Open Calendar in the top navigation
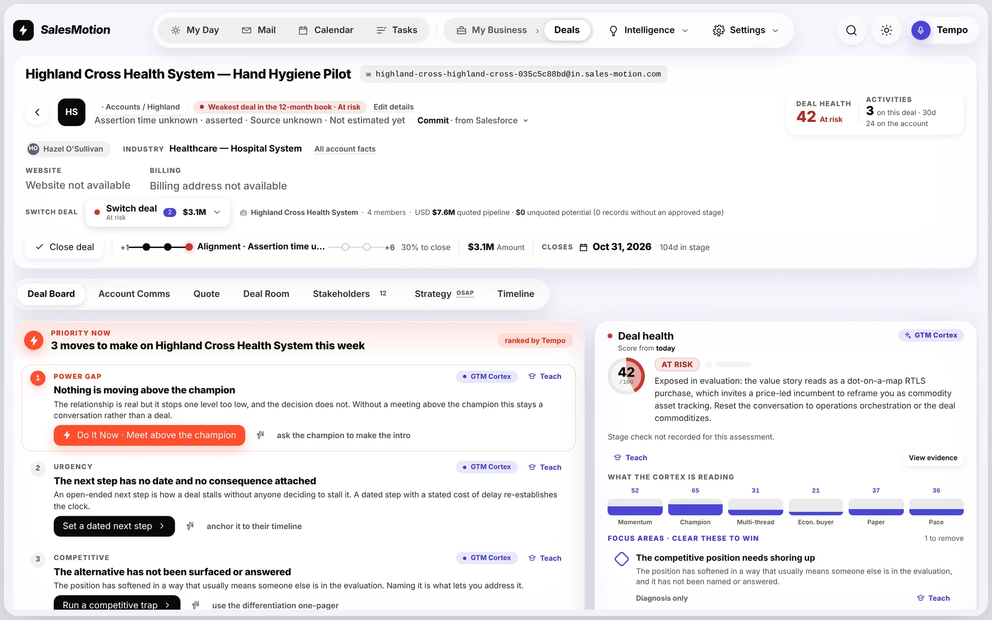 pos(326,30)
